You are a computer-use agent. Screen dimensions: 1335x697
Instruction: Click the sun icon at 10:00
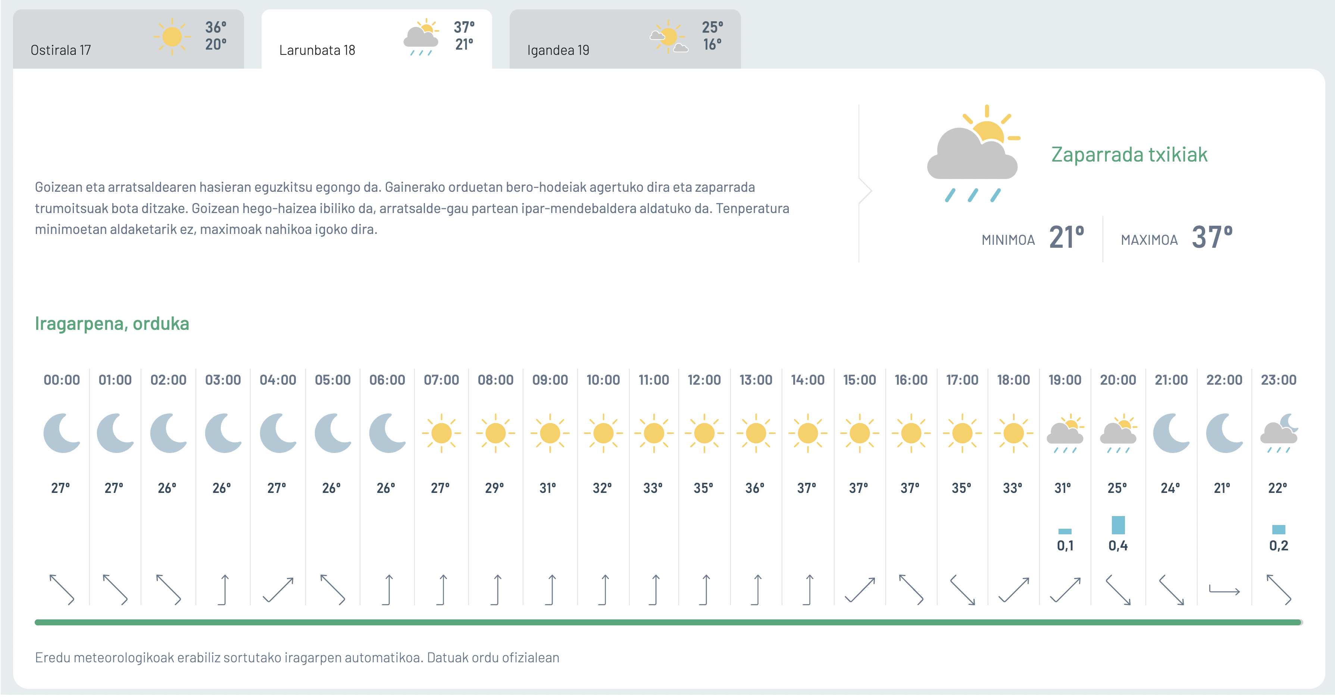[x=603, y=433]
